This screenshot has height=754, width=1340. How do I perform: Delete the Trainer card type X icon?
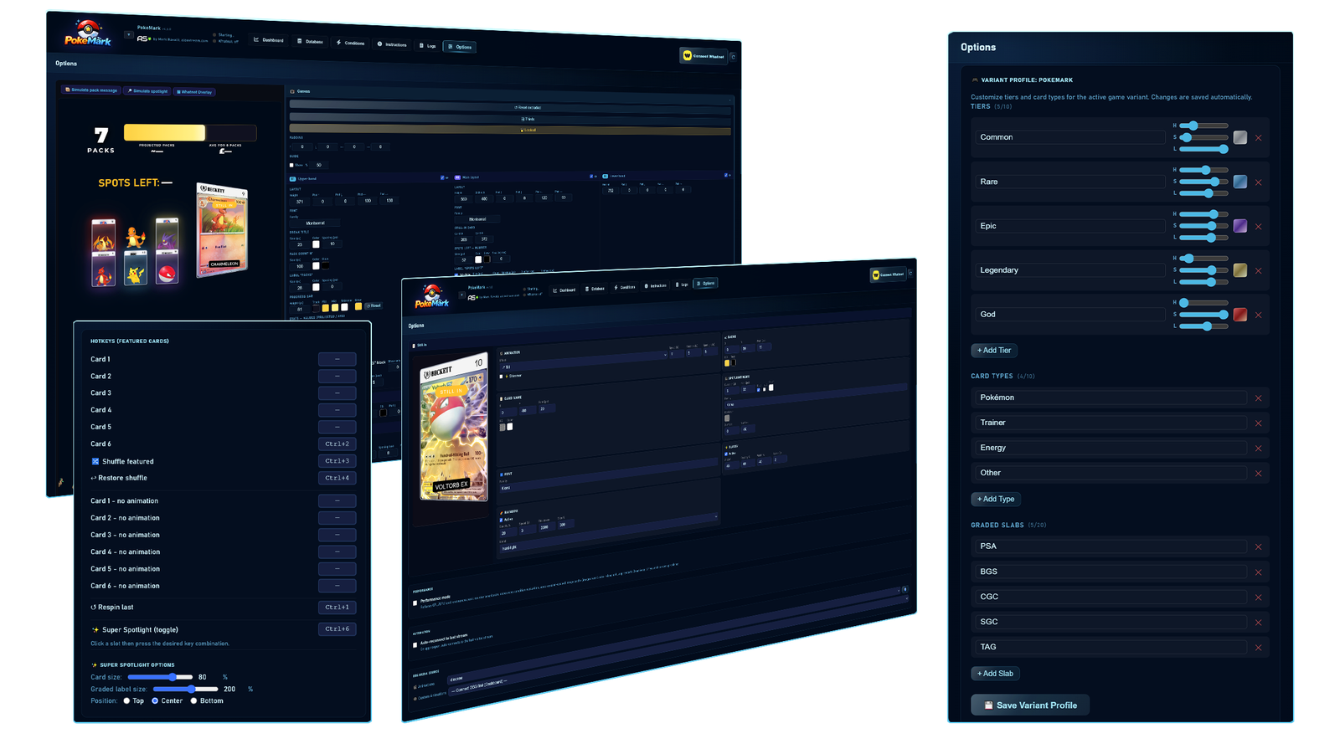coord(1258,423)
